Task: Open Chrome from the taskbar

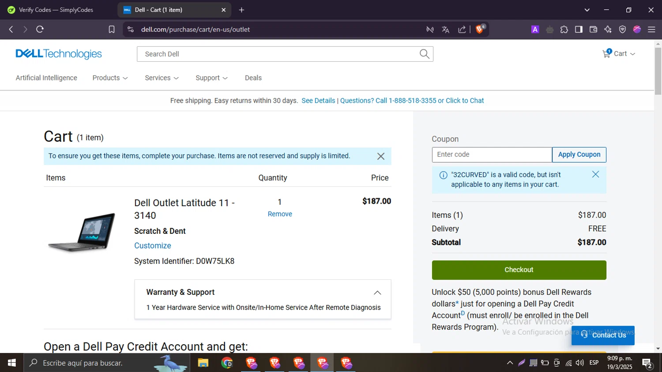Action: pos(227,363)
